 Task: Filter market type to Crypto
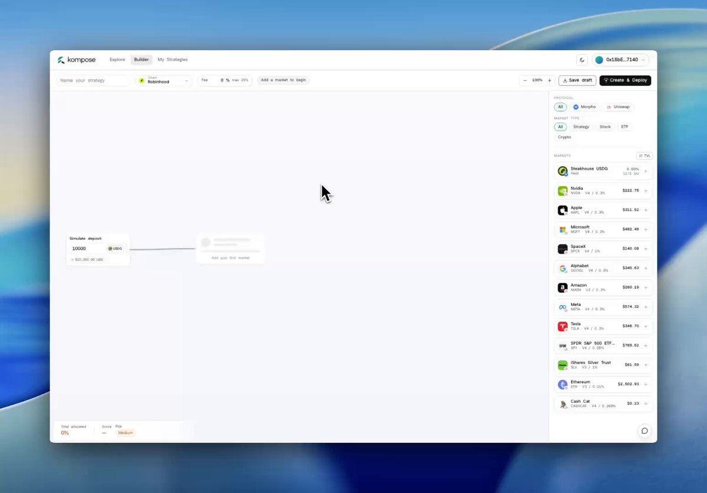[x=564, y=137]
